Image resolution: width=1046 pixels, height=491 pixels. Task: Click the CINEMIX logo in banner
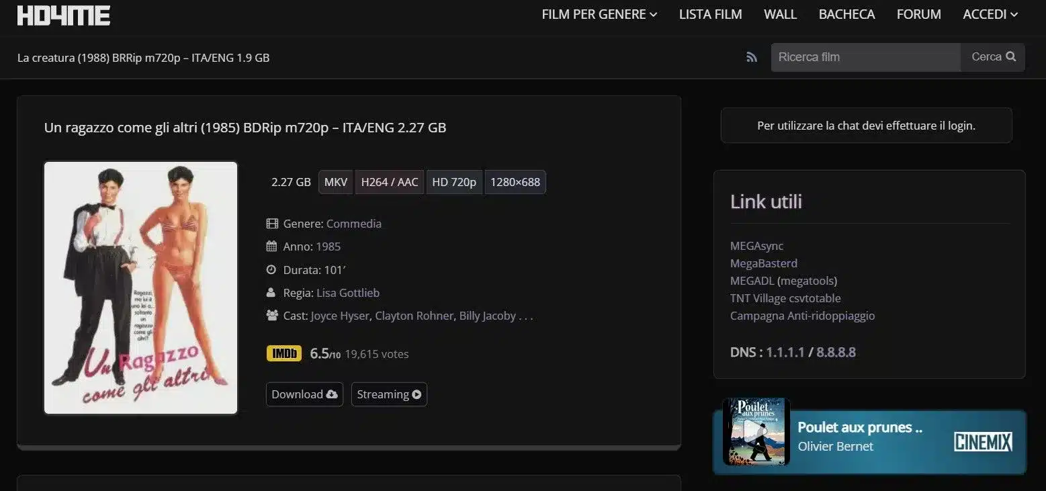(x=983, y=442)
